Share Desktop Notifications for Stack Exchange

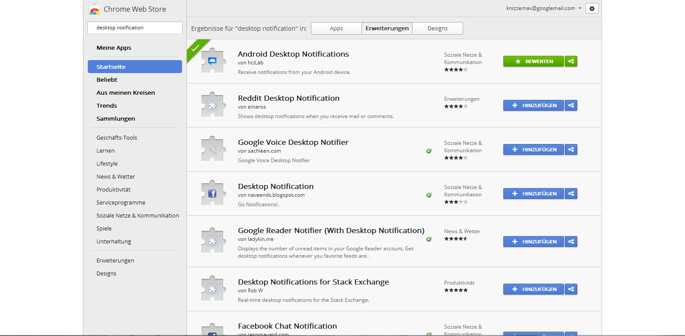coord(571,289)
